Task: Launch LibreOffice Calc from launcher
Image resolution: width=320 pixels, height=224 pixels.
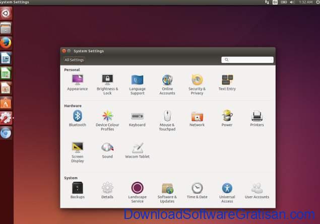Action: pyautogui.click(x=6, y=73)
